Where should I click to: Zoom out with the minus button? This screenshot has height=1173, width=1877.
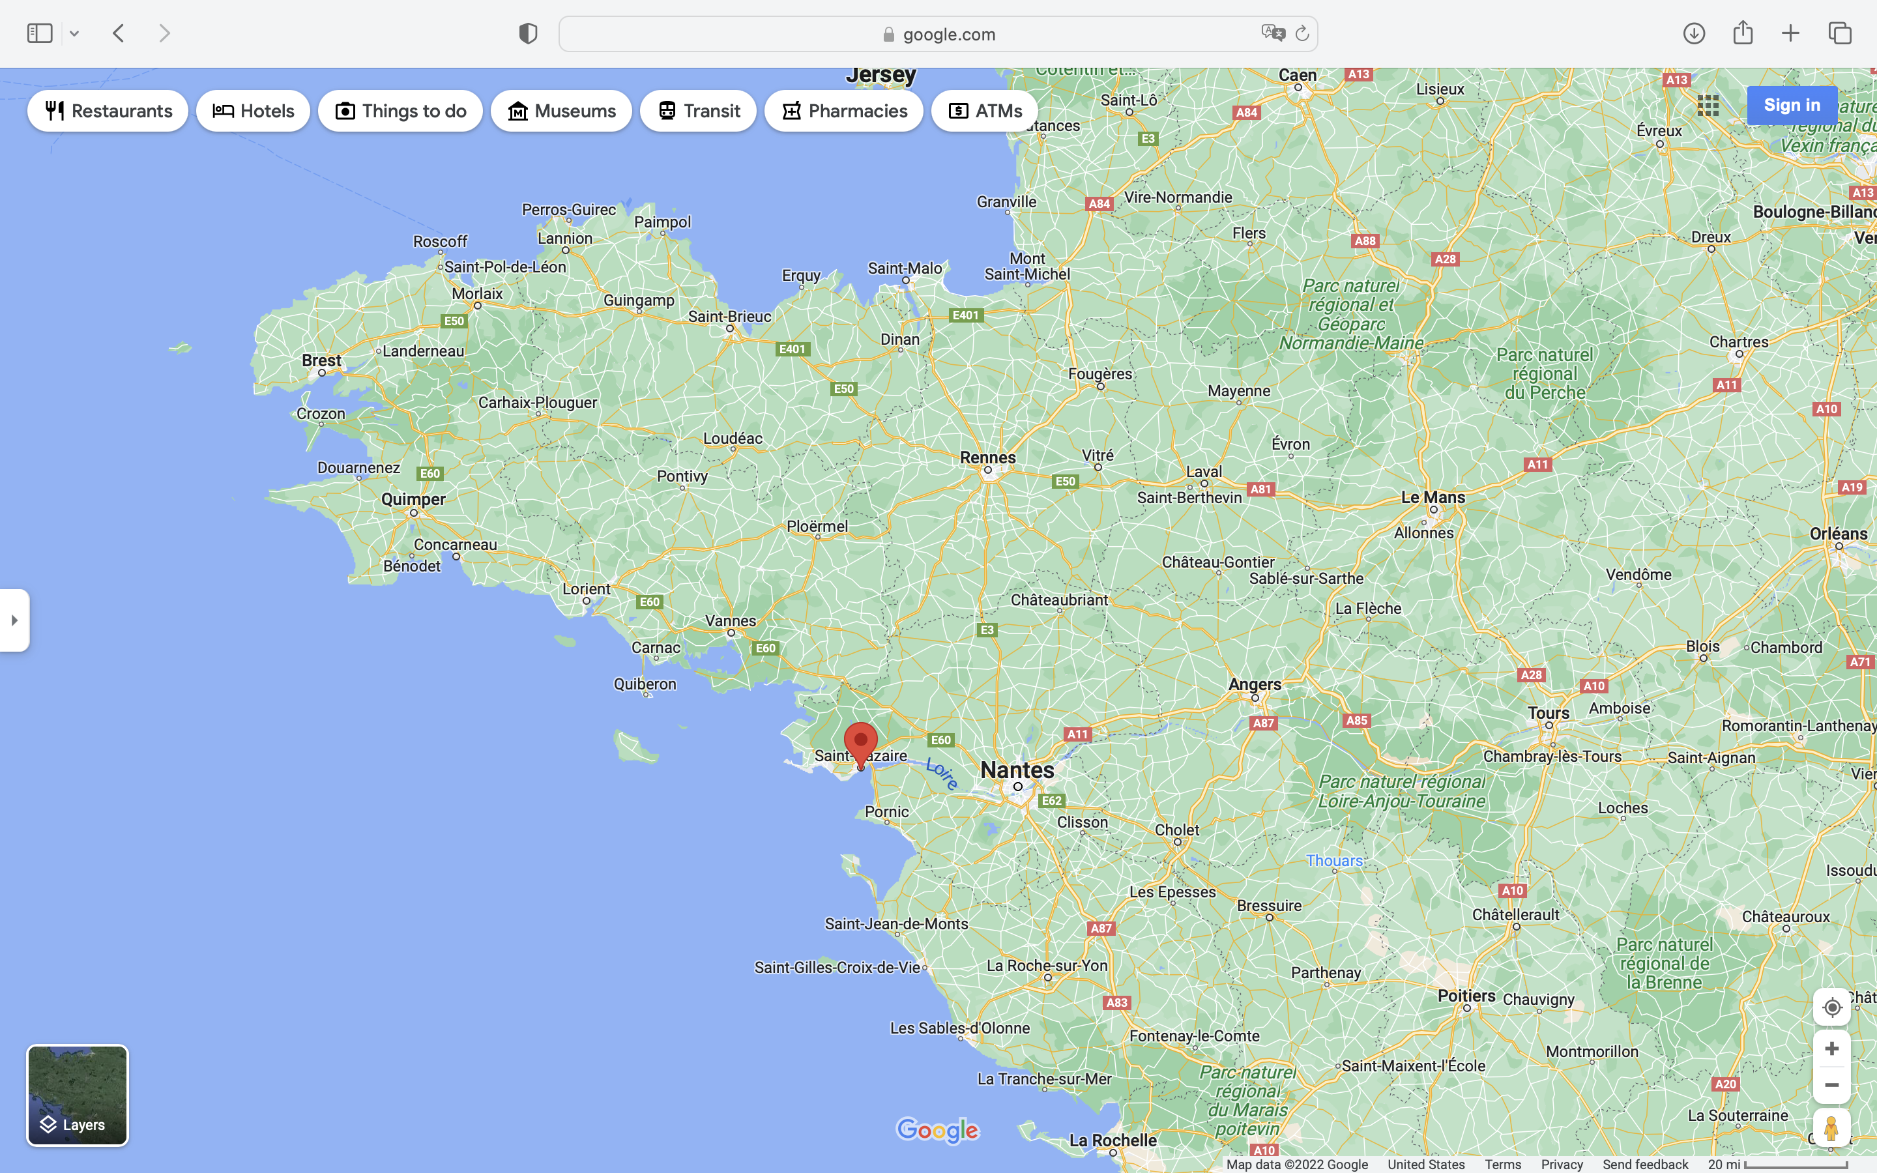pyautogui.click(x=1831, y=1084)
